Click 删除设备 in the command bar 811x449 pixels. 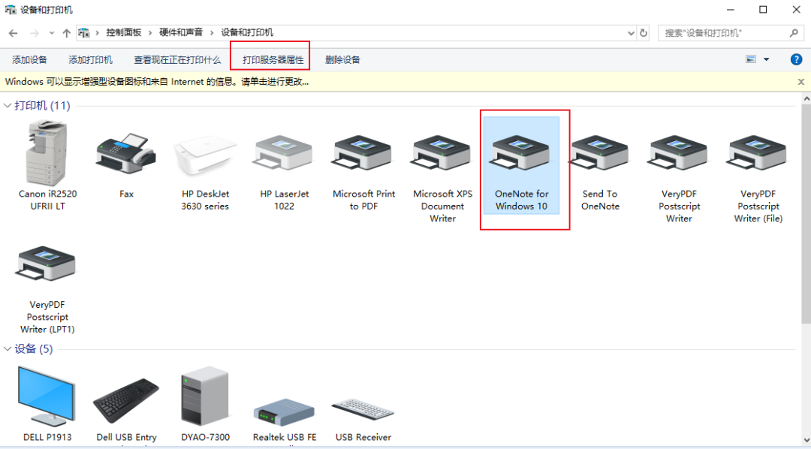[x=342, y=60]
